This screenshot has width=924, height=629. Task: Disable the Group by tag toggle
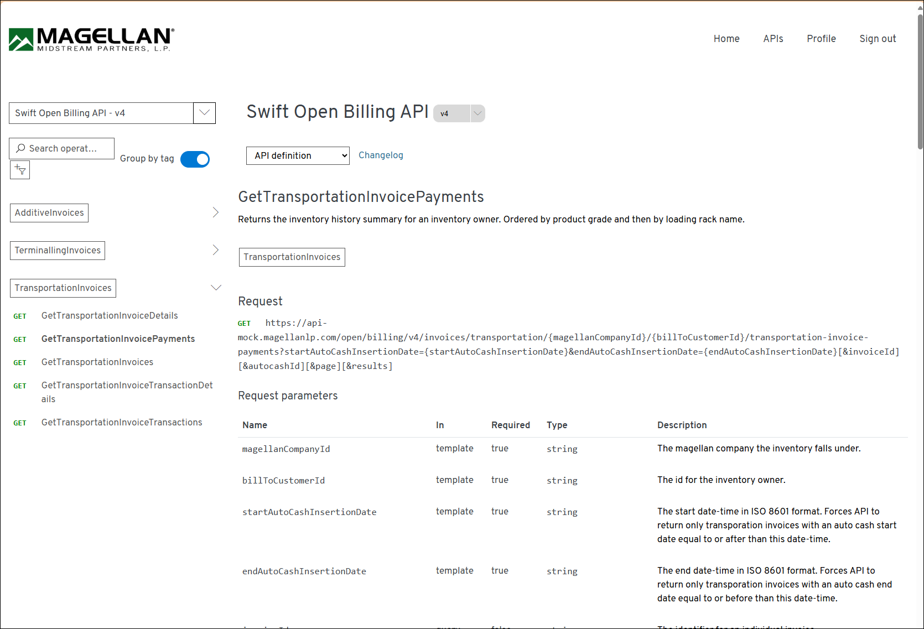coord(195,159)
